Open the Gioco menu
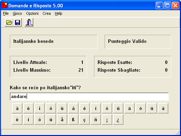The width and height of the screenshot is (181, 136). click(17, 13)
